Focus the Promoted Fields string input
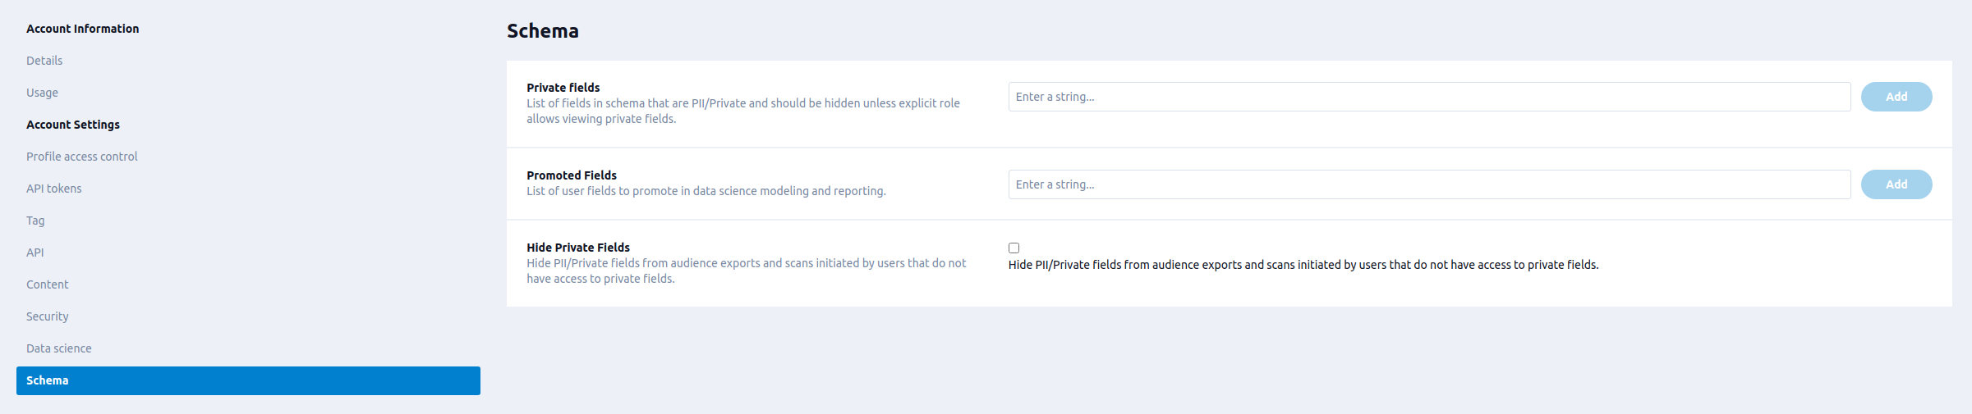 pos(1429,184)
